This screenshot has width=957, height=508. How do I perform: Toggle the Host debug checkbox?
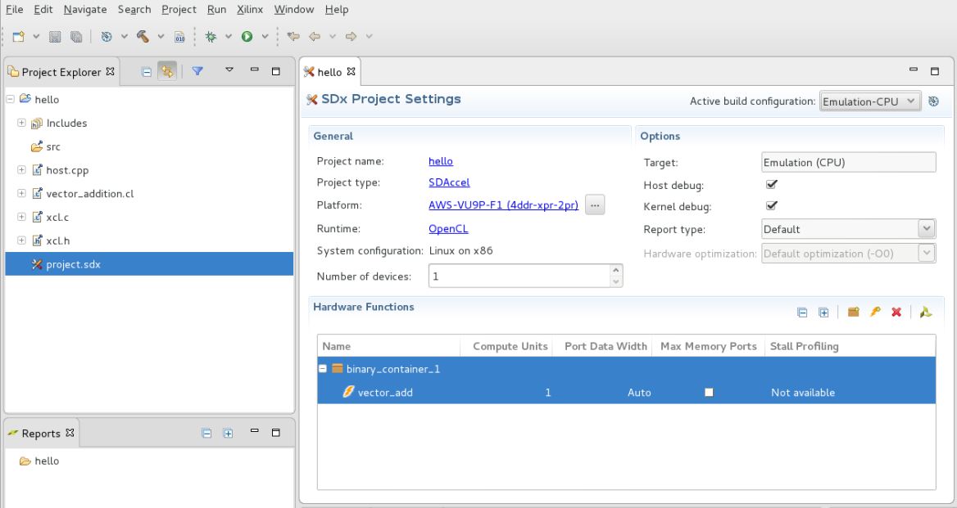[772, 184]
